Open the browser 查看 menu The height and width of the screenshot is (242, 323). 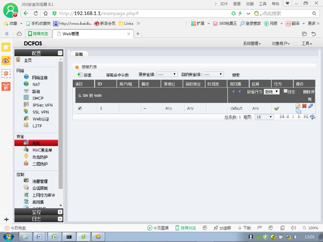coord(237,4)
